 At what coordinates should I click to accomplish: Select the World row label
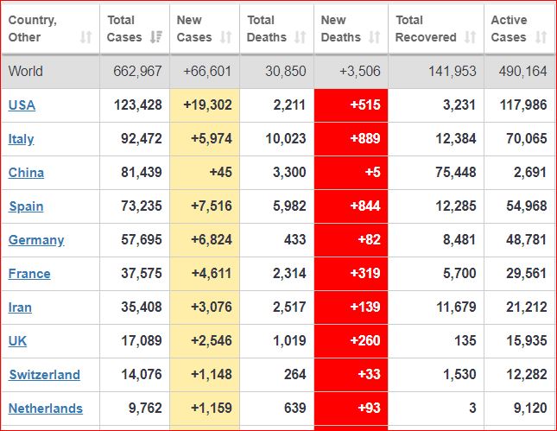(x=26, y=71)
